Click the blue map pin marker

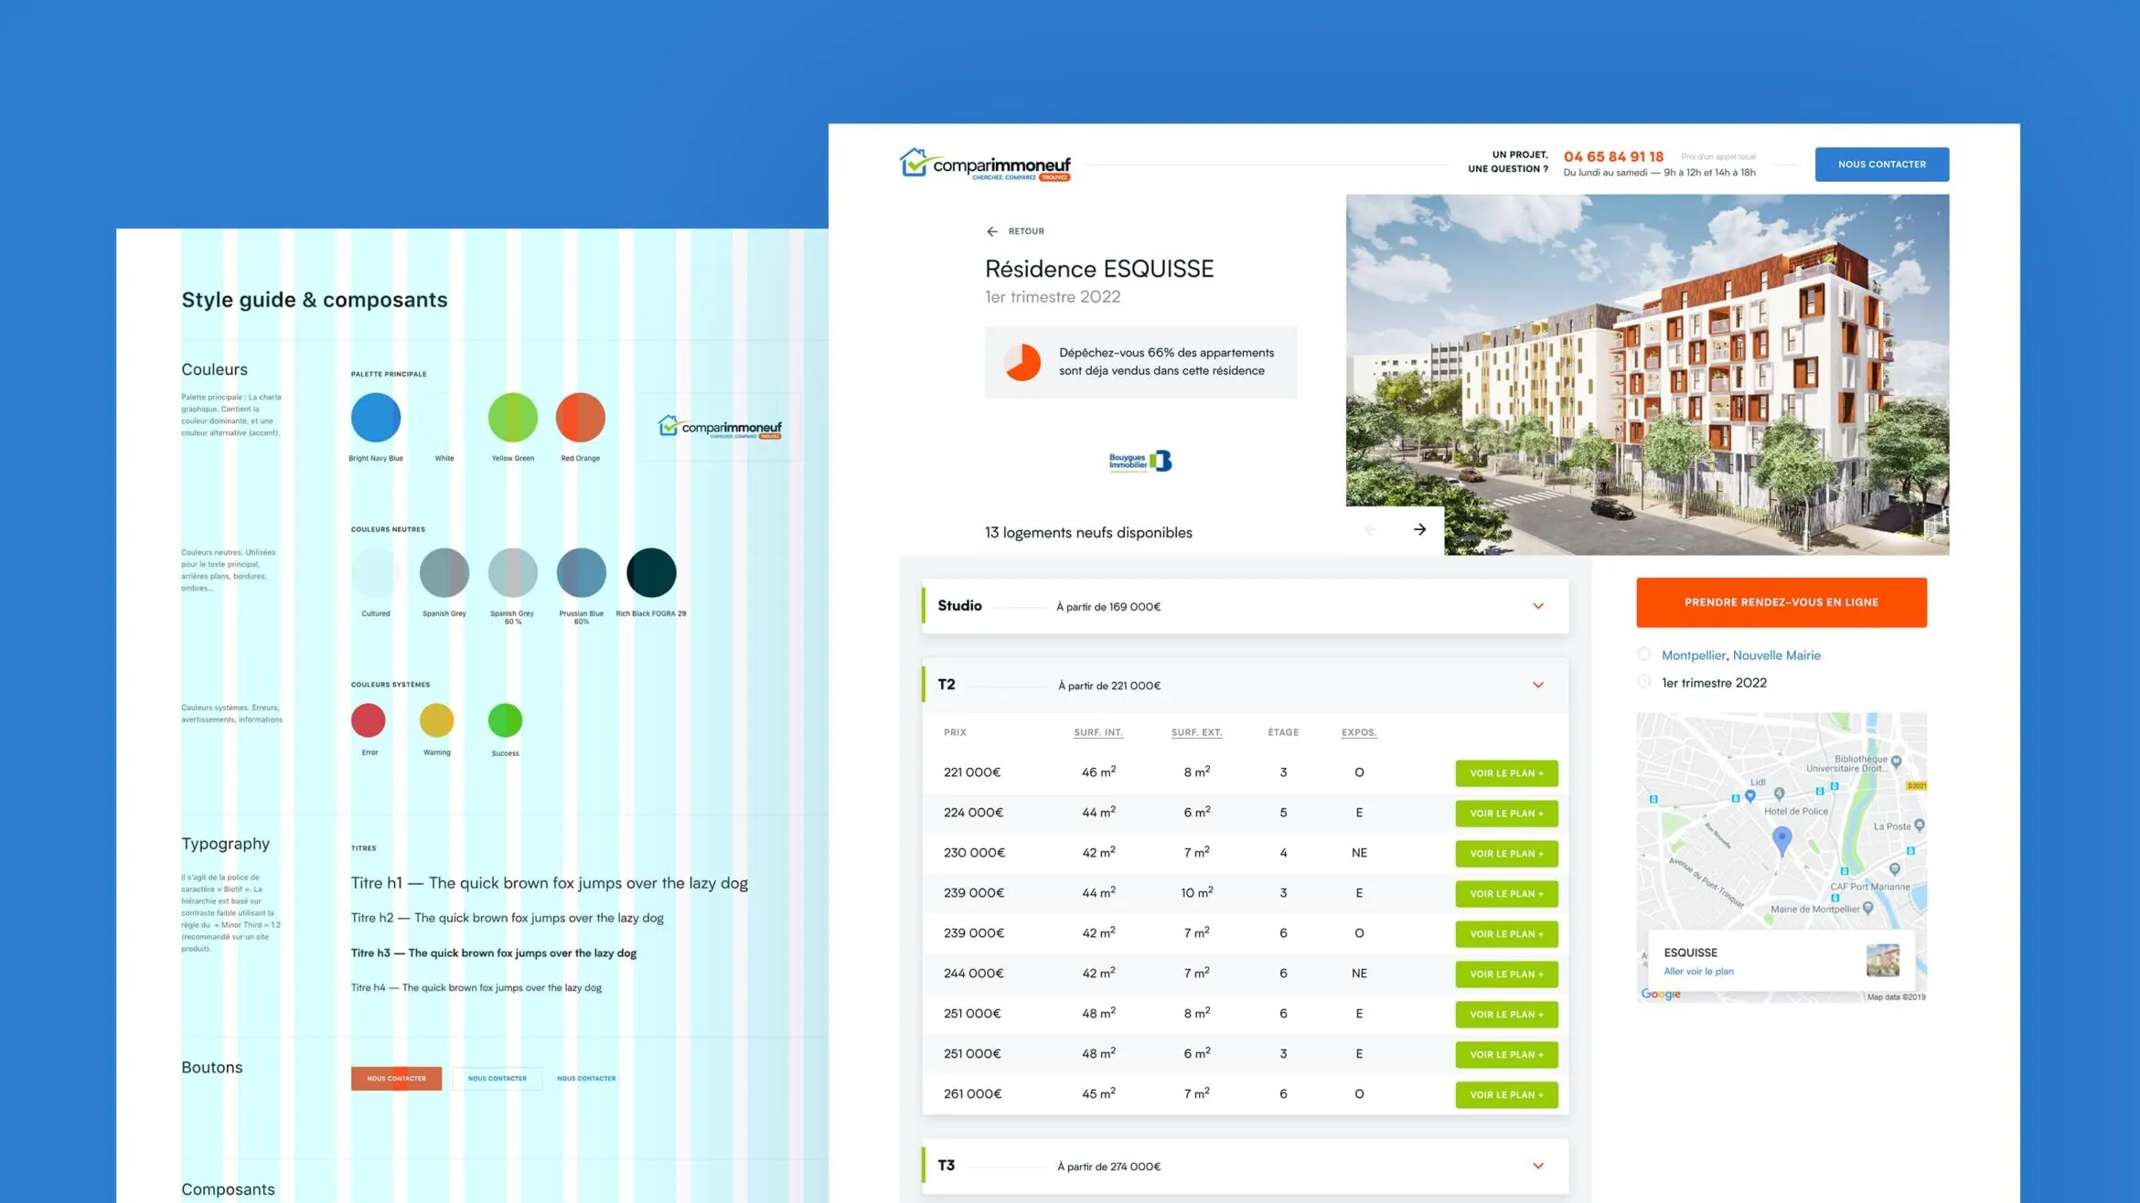coord(1782,838)
